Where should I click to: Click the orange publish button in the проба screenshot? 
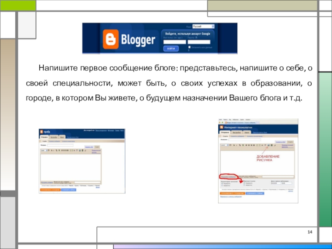coord(50,190)
